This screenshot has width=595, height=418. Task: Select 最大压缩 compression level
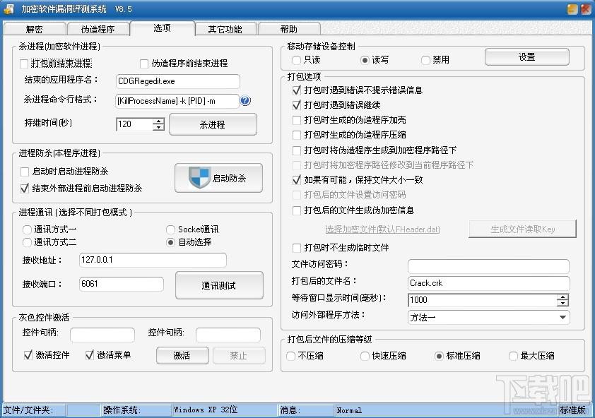pyautogui.click(x=513, y=356)
